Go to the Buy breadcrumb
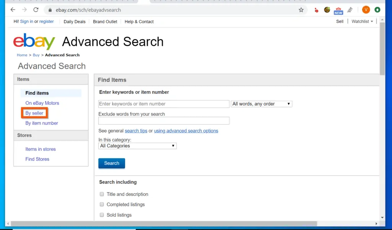Viewport: 392px width, 230px height. tap(36, 55)
